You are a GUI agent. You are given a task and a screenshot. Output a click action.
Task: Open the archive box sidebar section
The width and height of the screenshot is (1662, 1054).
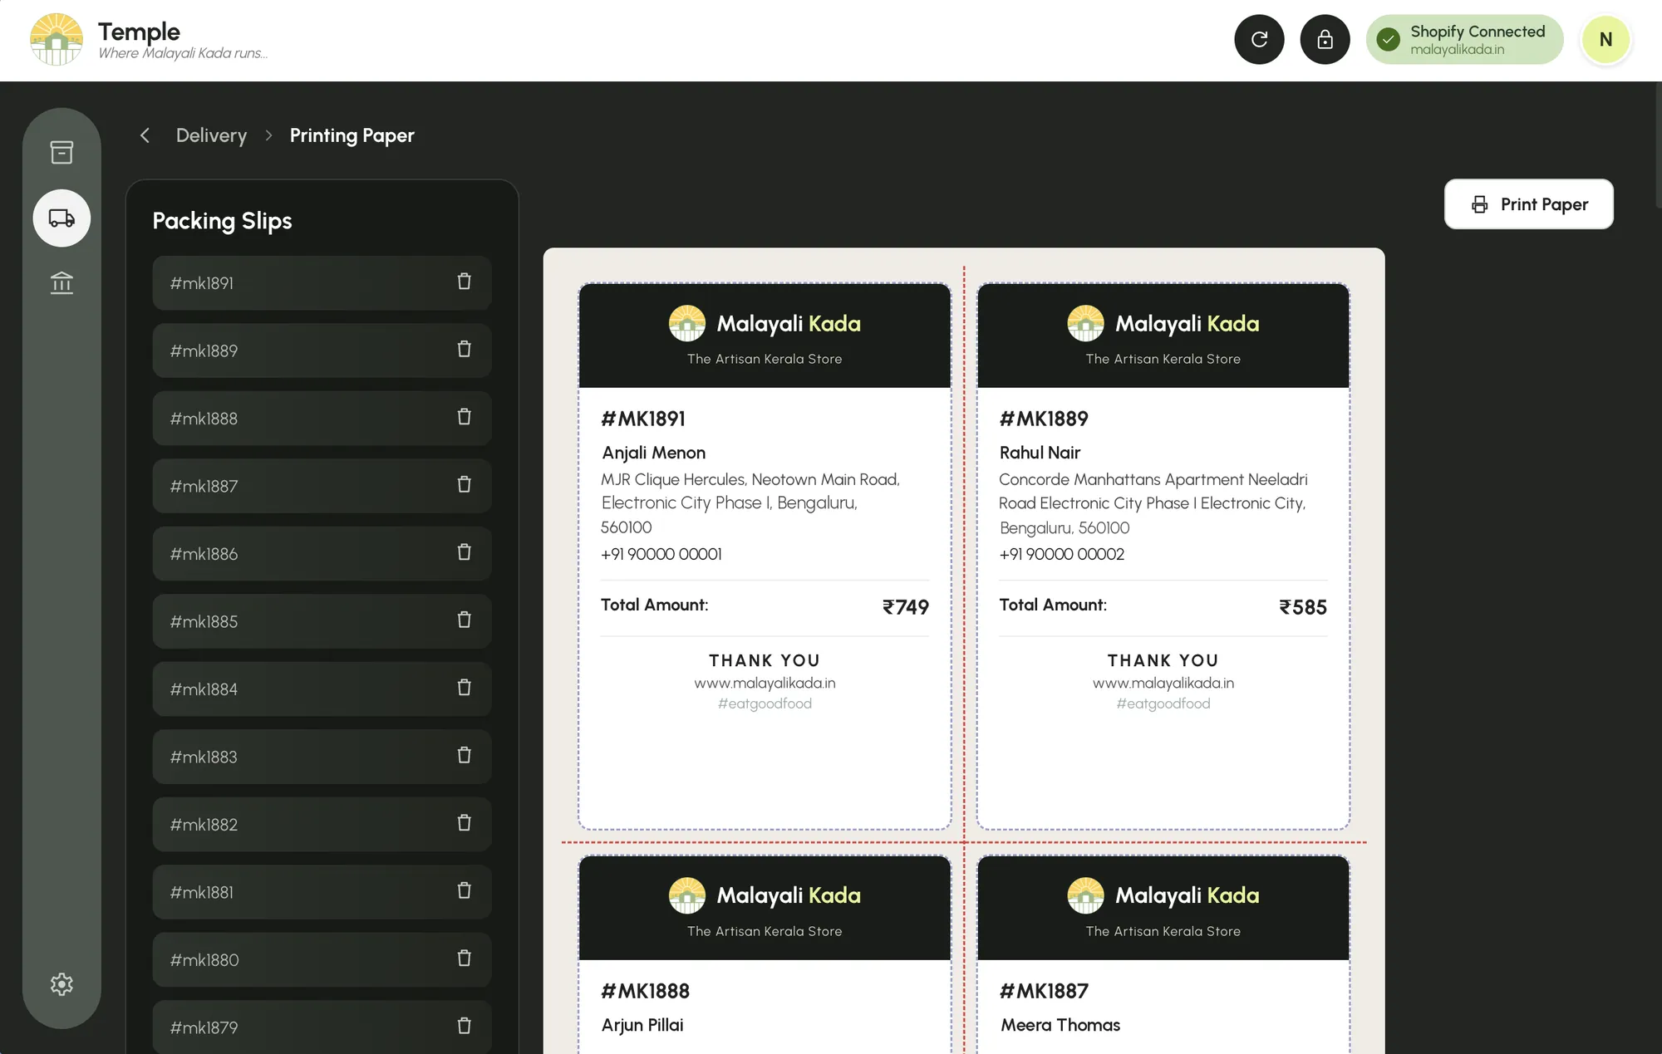(x=61, y=152)
